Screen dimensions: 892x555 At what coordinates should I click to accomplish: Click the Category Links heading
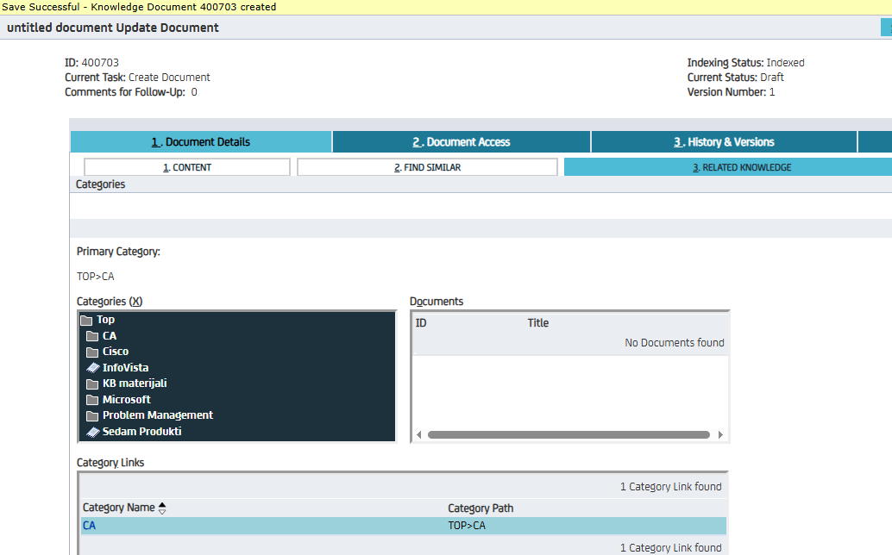pyautogui.click(x=110, y=463)
